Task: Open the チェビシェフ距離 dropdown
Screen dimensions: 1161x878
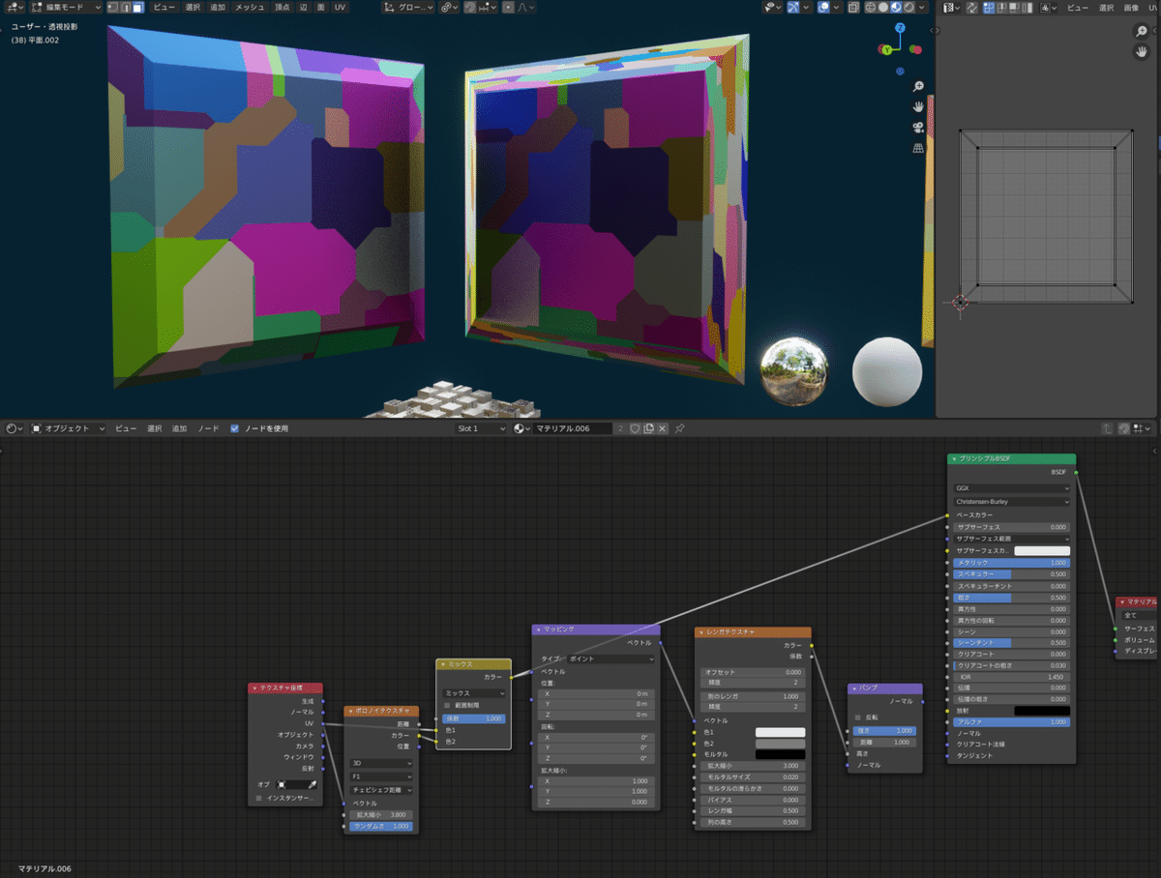Action: (381, 790)
